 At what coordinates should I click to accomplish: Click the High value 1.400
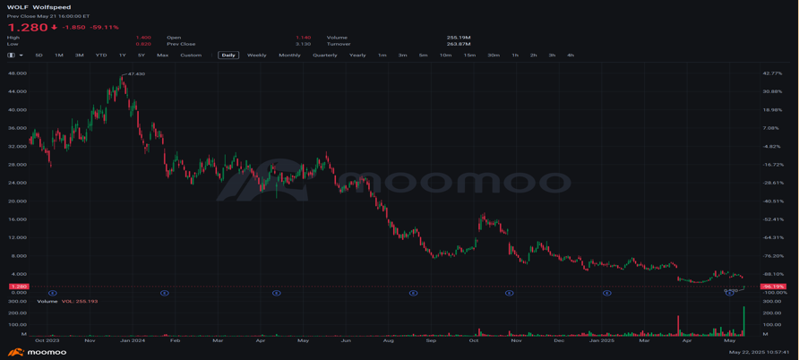click(x=143, y=38)
